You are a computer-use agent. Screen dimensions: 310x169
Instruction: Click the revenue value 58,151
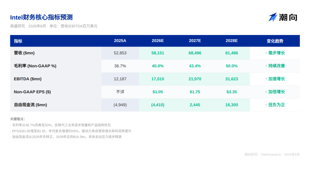click(157, 53)
